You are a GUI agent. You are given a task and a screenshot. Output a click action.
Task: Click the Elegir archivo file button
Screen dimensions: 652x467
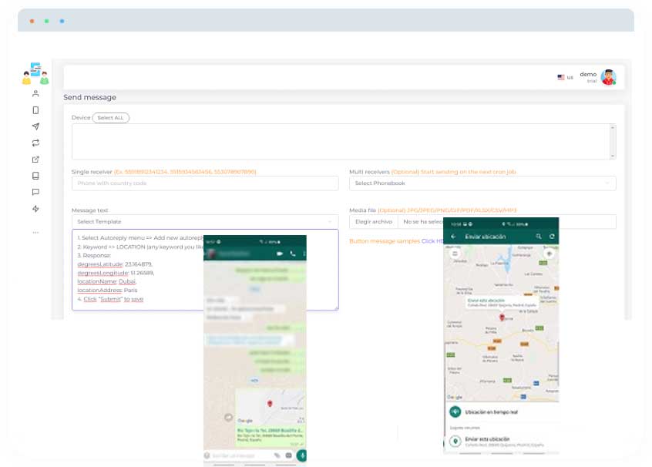(x=374, y=222)
